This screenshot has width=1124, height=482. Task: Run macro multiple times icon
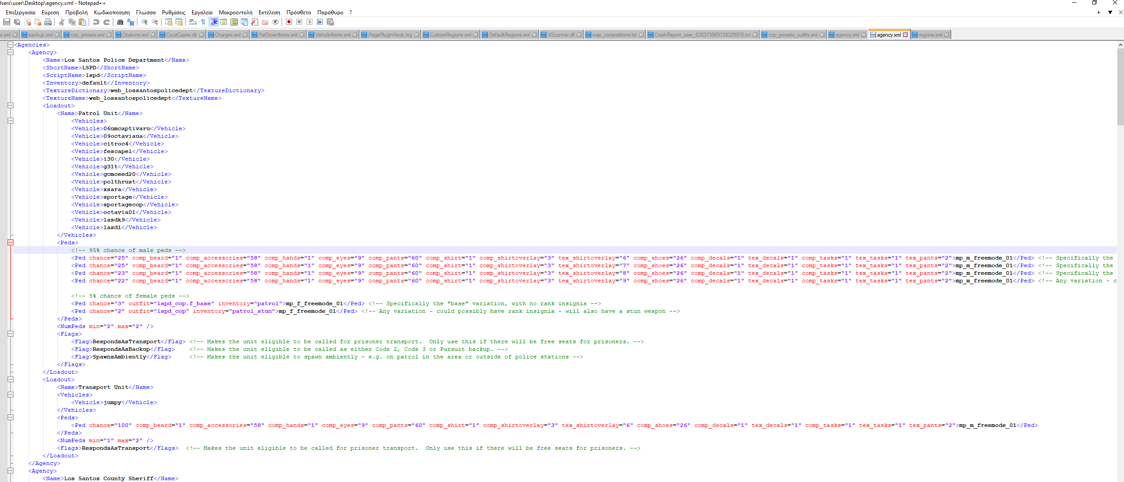click(x=320, y=22)
